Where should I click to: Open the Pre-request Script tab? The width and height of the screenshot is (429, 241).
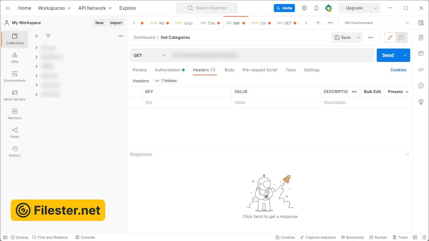tap(260, 70)
